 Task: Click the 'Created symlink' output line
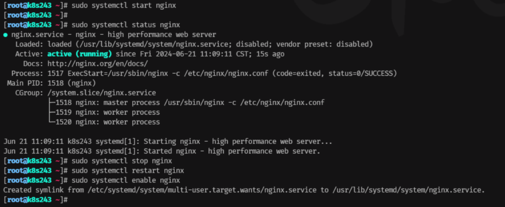[244, 190]
